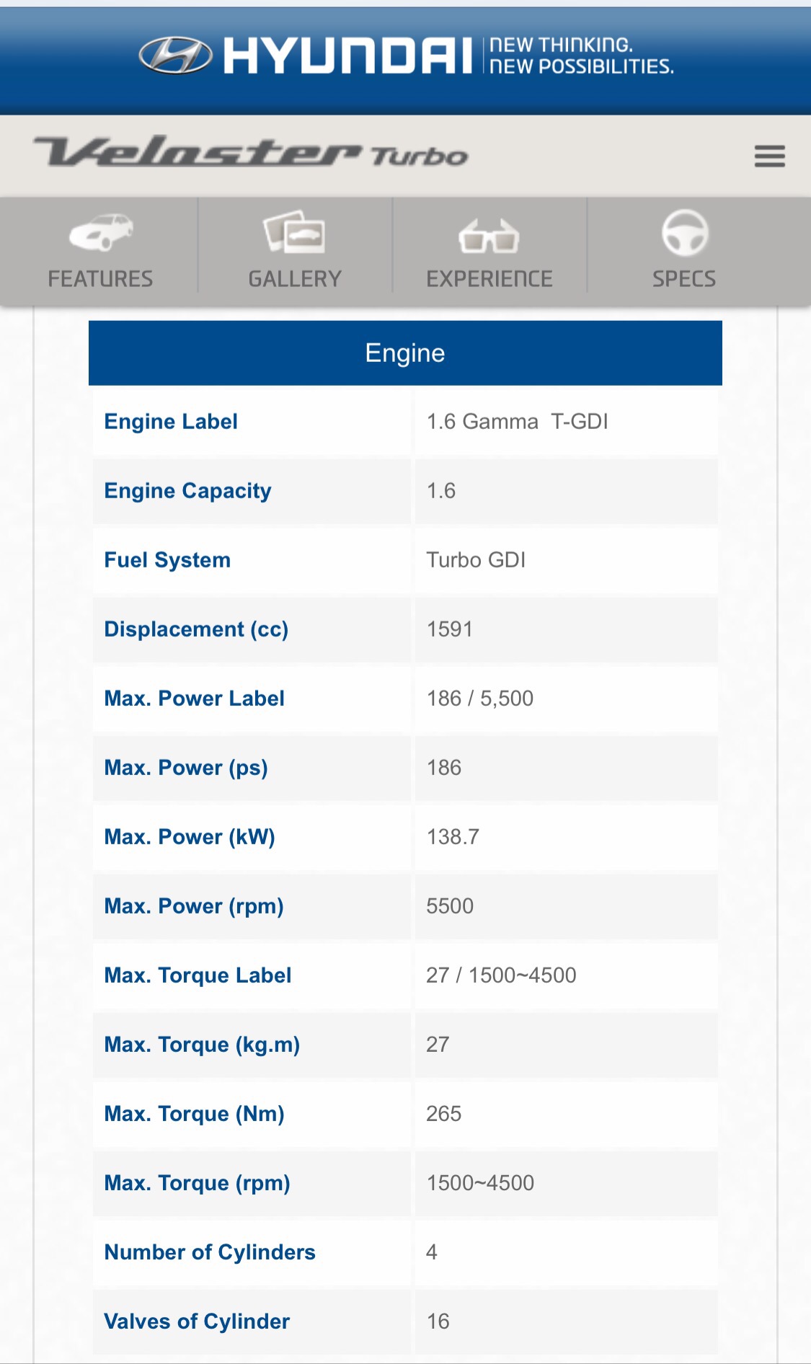
Task: Click the 'New Thinking. New Possibilities.' slogan
Action: point(582,56)
